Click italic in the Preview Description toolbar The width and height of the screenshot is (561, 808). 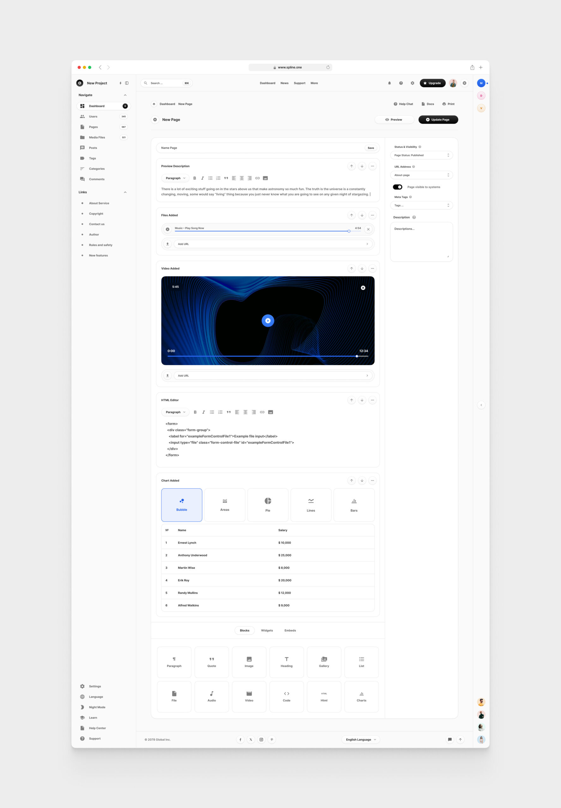(202, 178)
